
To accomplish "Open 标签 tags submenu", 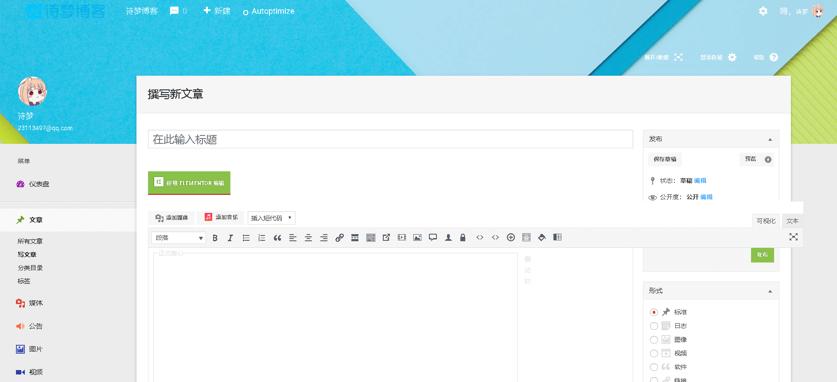I will pos(24,281).
